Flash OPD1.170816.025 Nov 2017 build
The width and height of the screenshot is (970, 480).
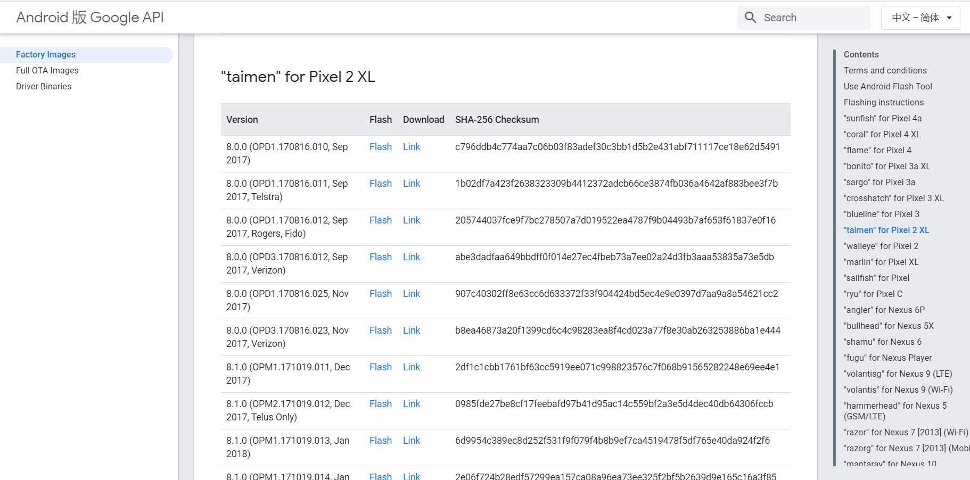[381, 294]
